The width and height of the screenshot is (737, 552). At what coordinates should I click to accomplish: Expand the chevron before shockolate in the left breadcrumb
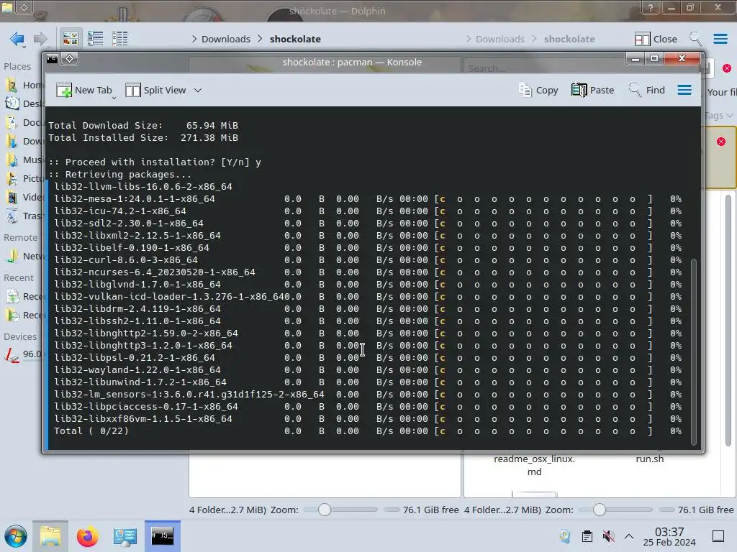[x=260, y=39]
